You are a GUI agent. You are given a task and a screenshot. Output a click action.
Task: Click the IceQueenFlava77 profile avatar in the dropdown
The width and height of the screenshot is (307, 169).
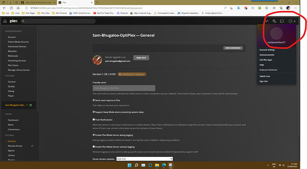276,33
